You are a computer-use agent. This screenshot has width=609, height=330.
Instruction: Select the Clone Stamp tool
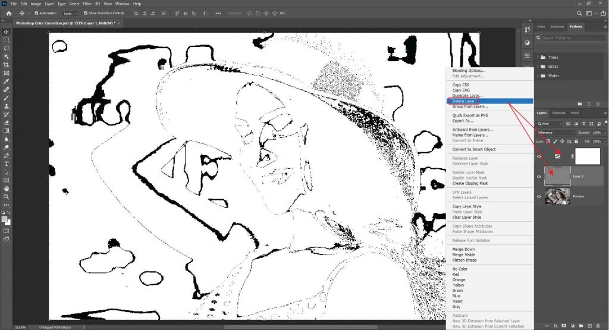click(6, 106)
